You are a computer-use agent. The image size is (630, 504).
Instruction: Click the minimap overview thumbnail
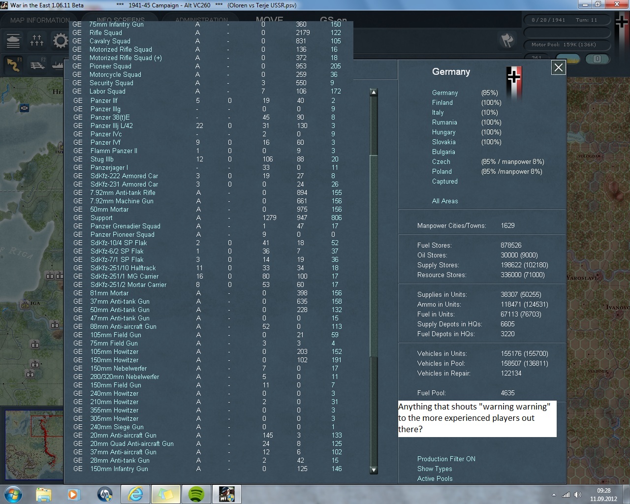(34, 445)
